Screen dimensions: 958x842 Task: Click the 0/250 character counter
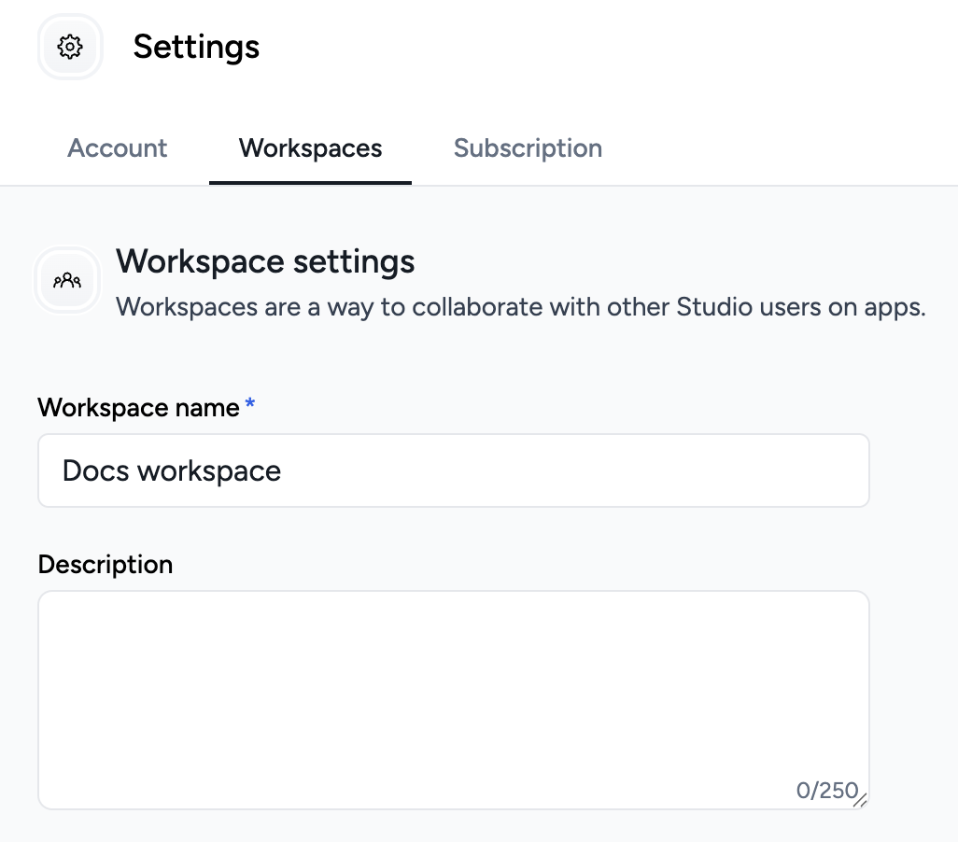point(827,789)
